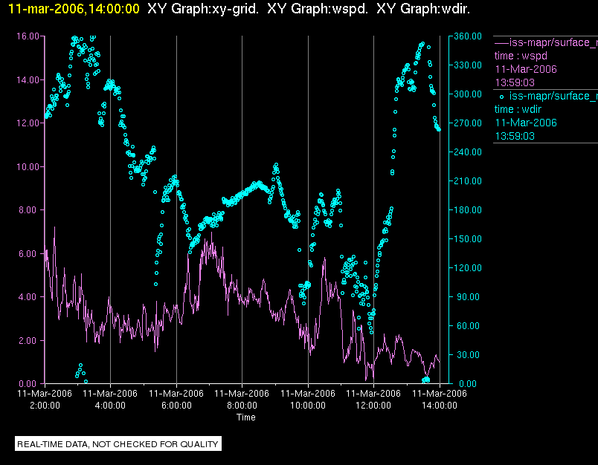Click the XY Graph:xy-grid title label
598x465 pixels.
(x=203, y=9)
